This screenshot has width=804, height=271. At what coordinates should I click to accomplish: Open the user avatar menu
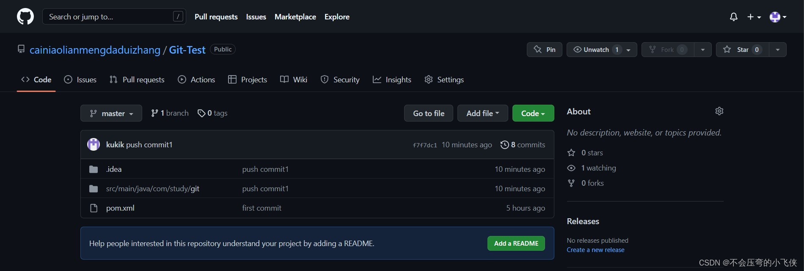tap(778, 17)
